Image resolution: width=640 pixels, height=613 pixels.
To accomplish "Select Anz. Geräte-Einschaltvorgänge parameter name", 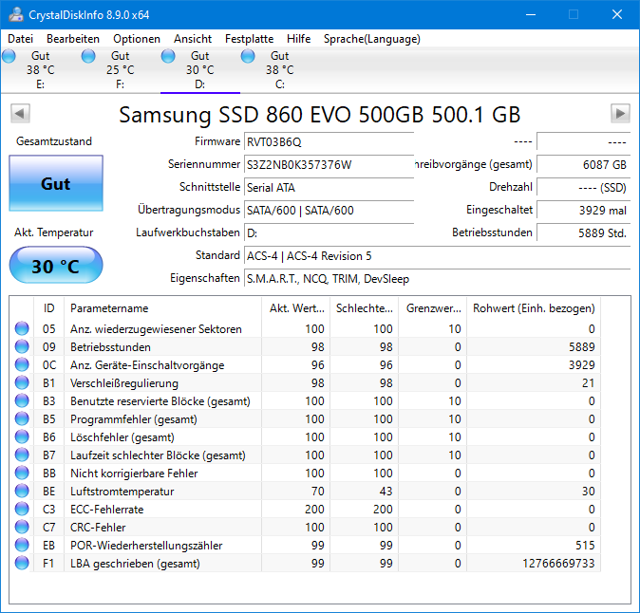I will [x=147, y=364].
